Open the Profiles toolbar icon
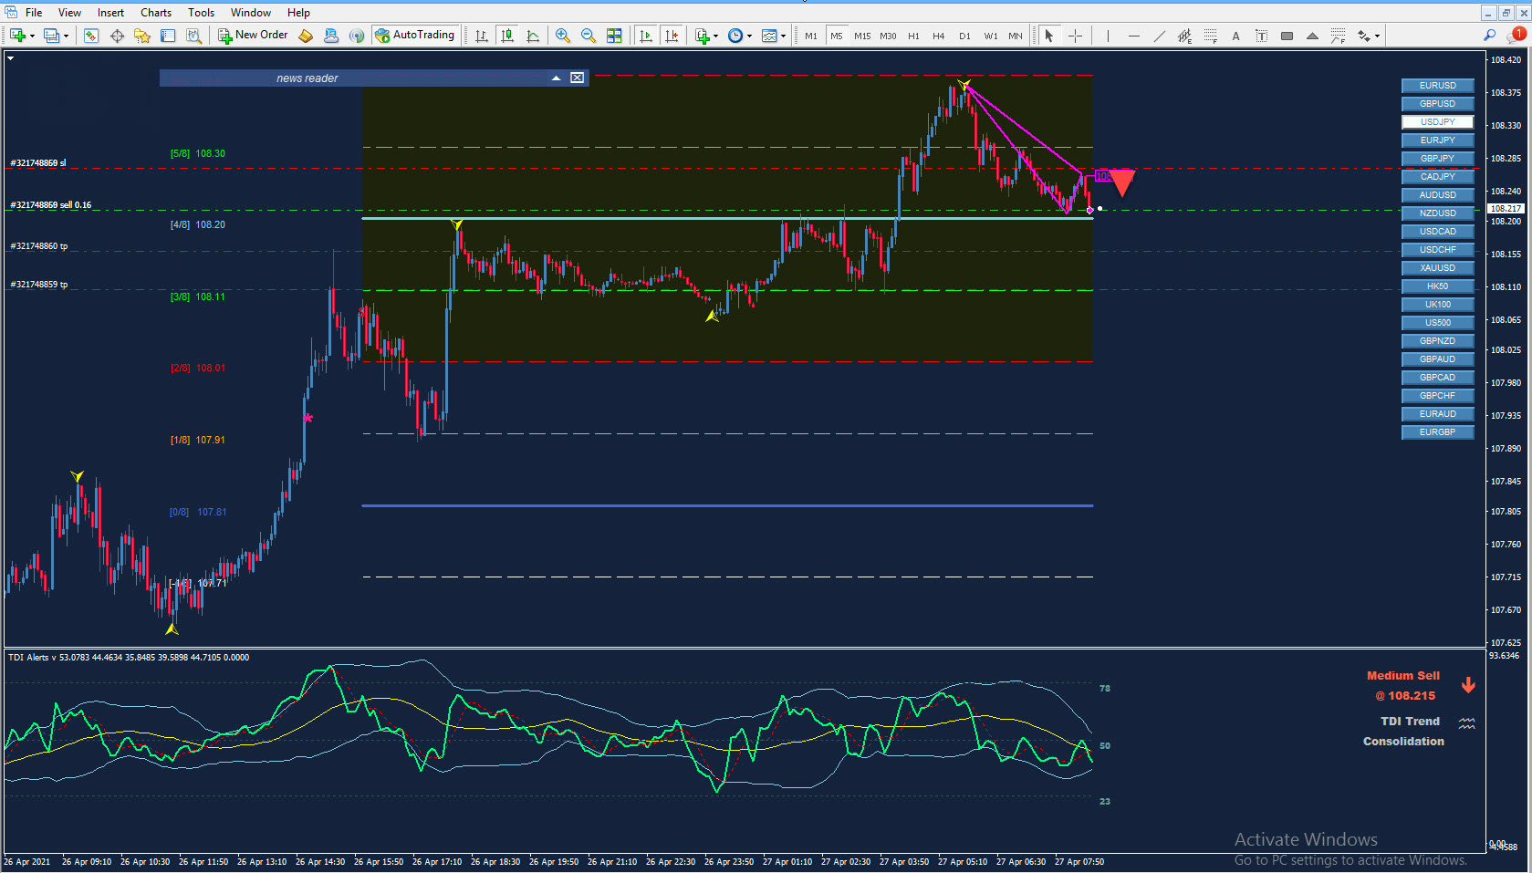The image size is (1532, 873). 52,36
